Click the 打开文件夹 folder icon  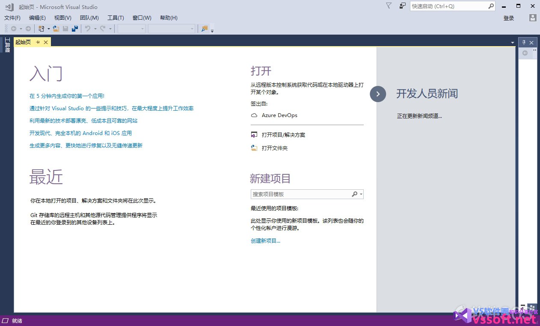click(x=254, y=148)
